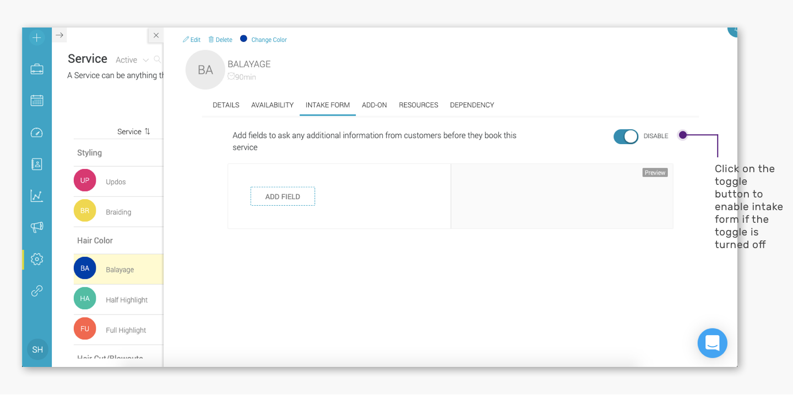
Task: Open the line chart reports icon
Action: coord(37,196)
